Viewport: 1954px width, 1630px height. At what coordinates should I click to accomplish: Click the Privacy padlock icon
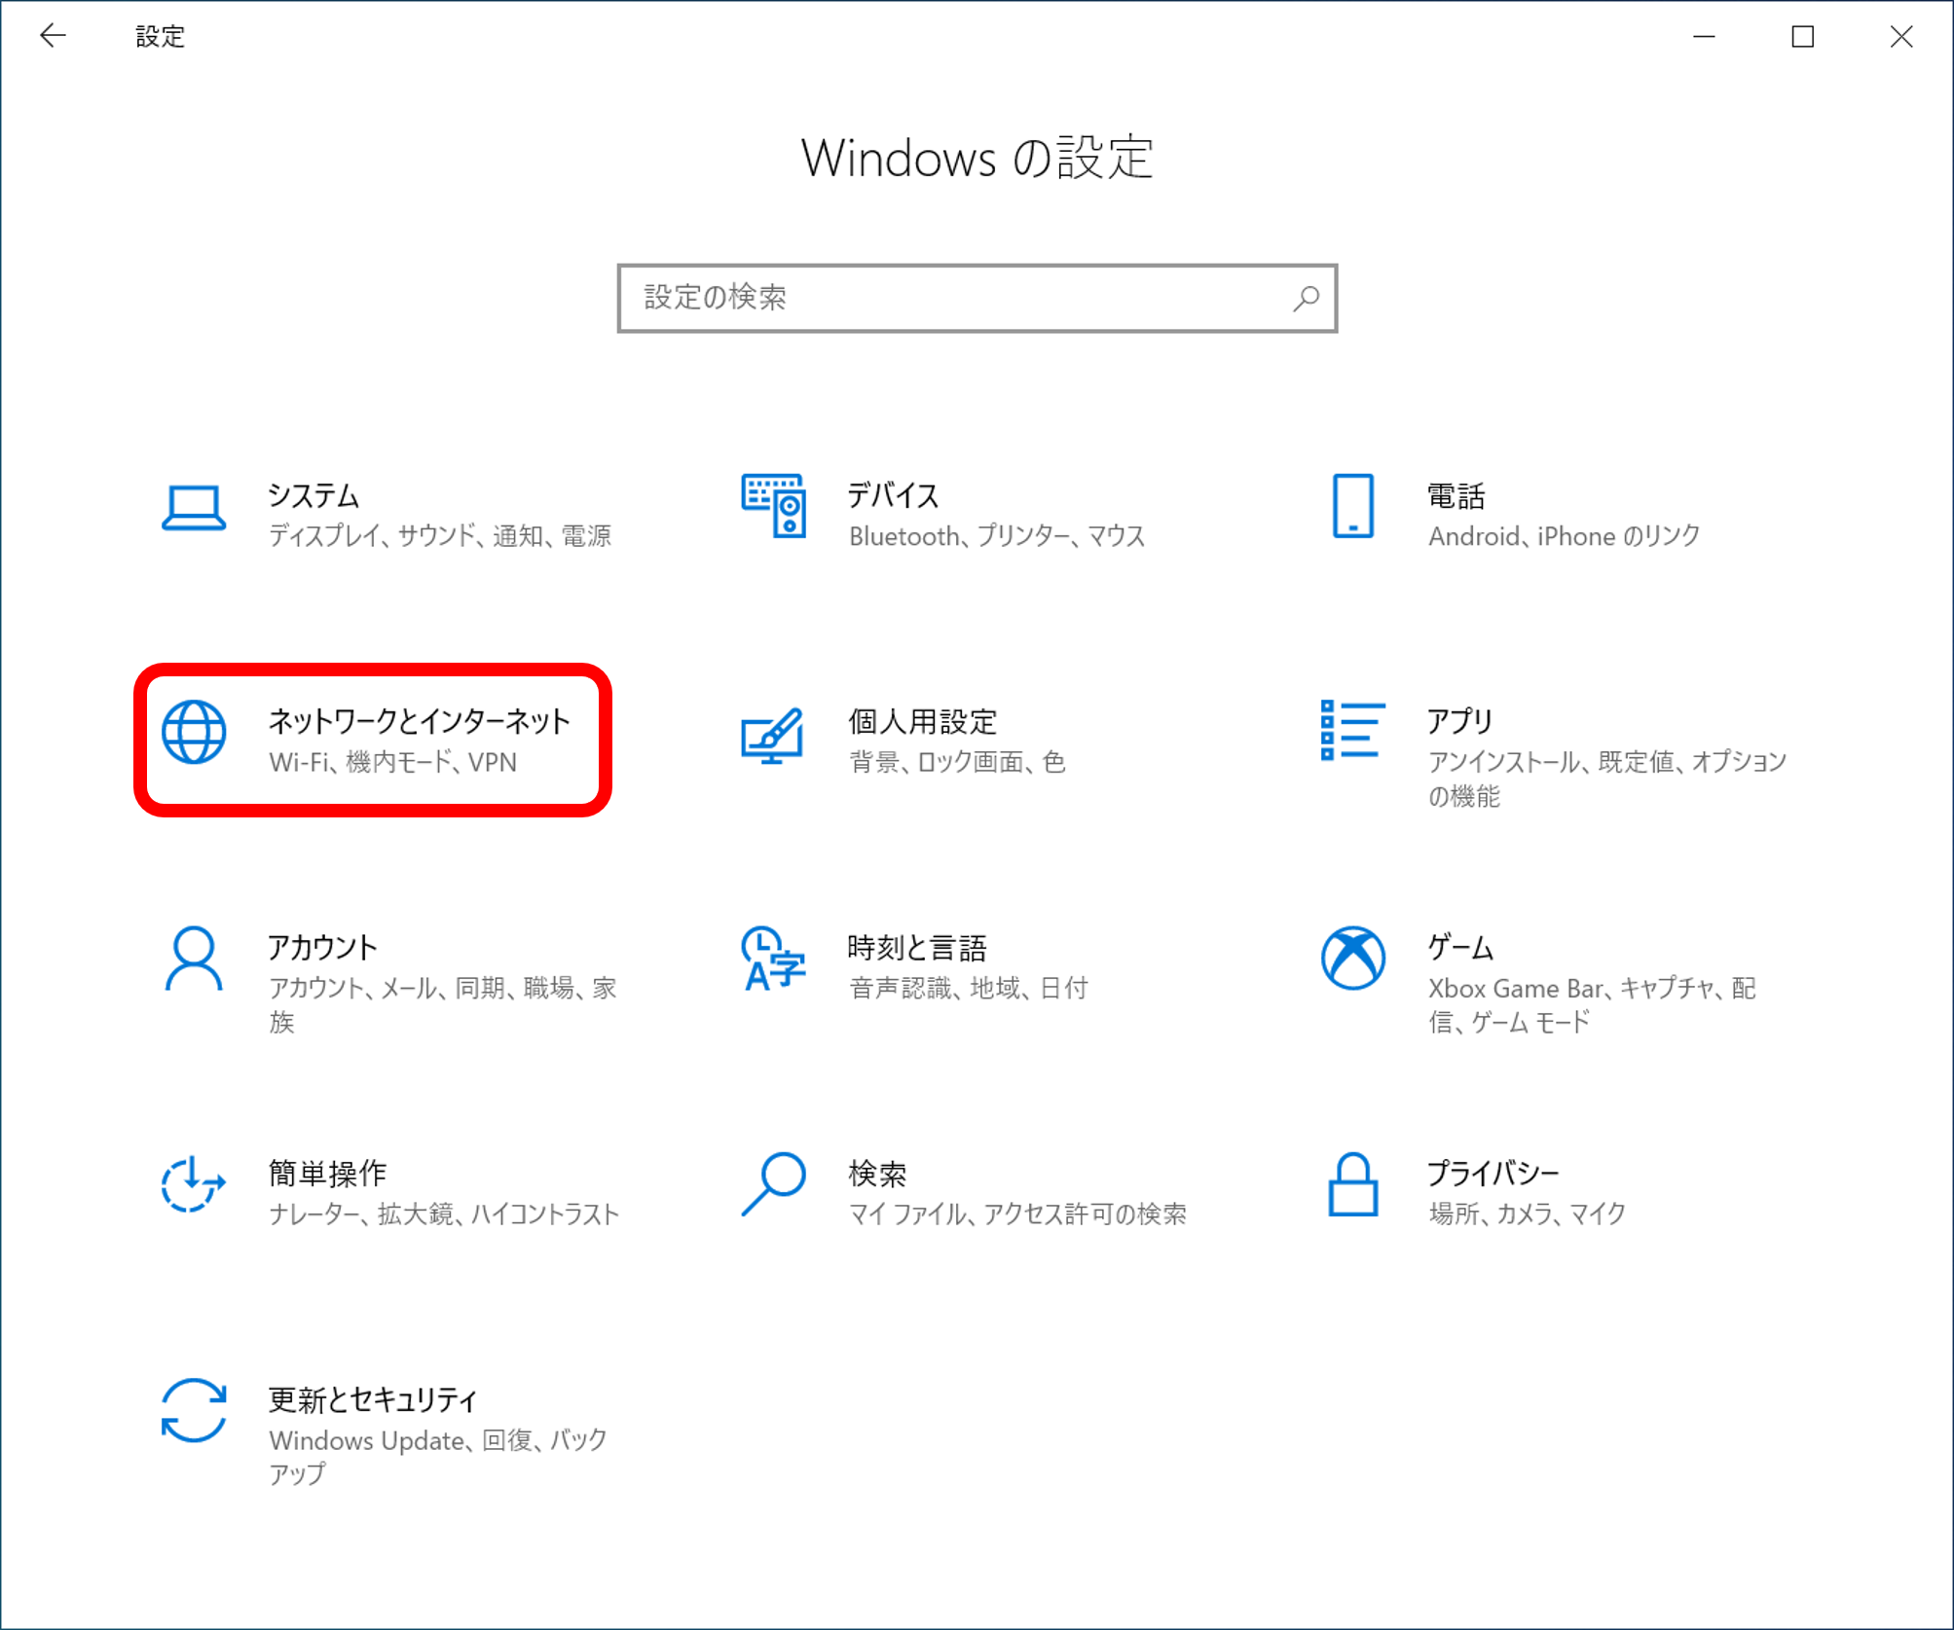(1352, 1184)
